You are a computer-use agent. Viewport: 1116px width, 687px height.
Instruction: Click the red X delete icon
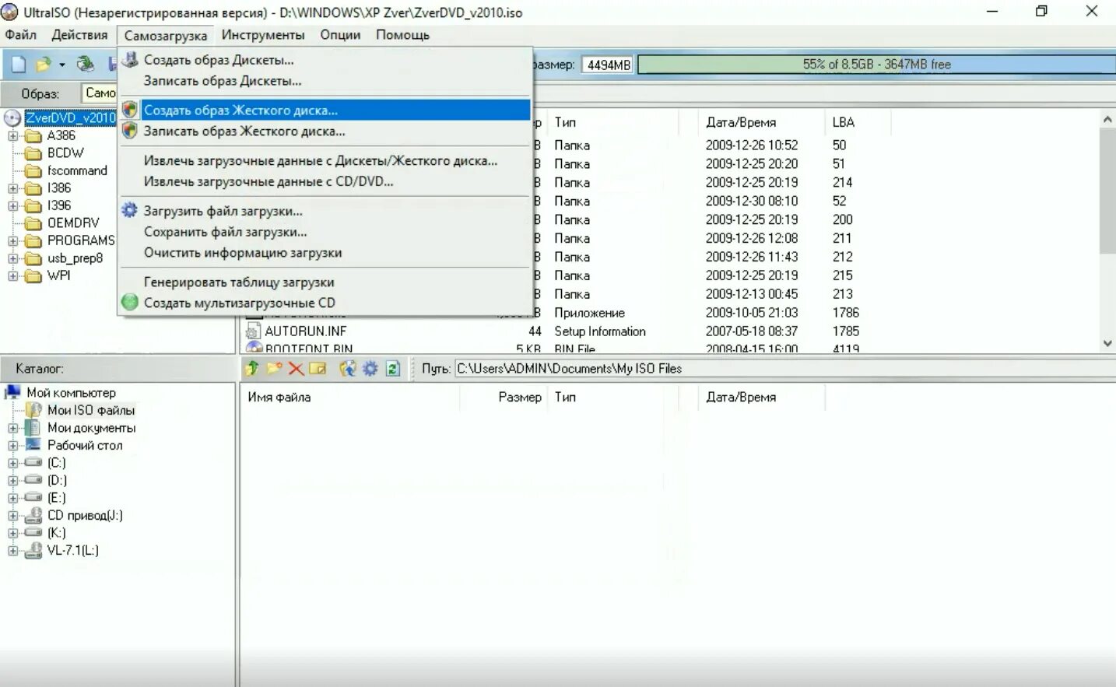(296, 368)
